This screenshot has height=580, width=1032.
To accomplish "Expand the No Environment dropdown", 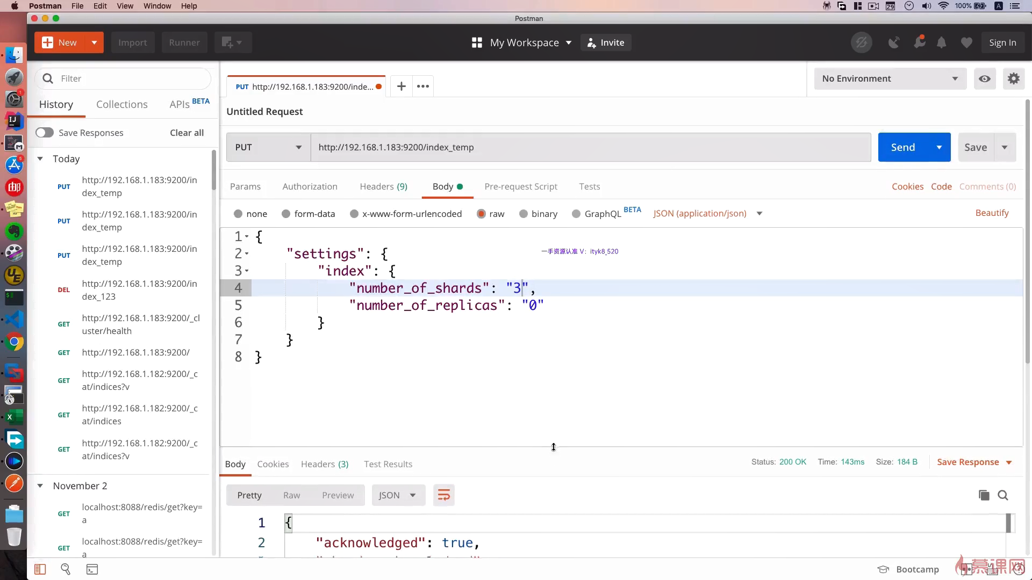I will (x=890, y=78).
